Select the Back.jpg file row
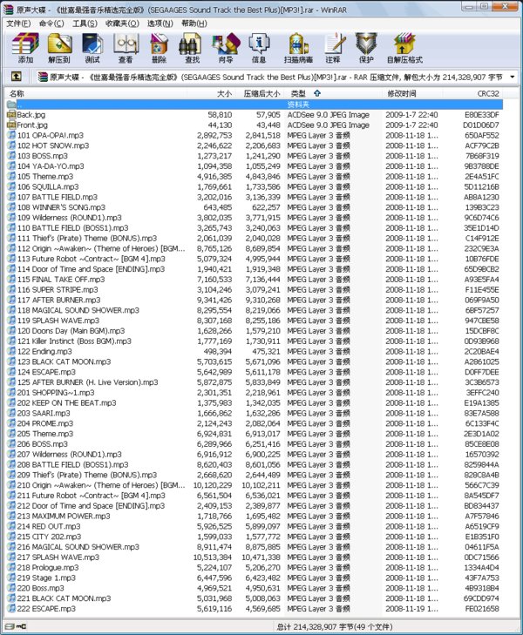 [255, 115]
